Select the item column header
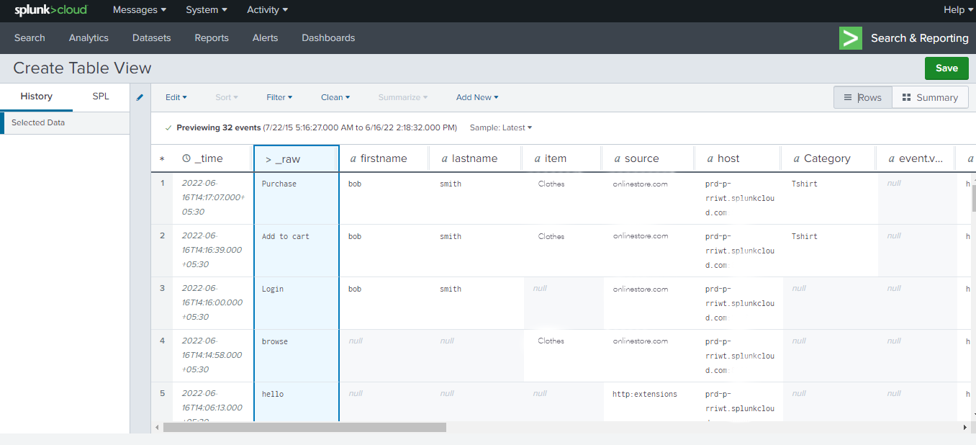 [561, 159]
